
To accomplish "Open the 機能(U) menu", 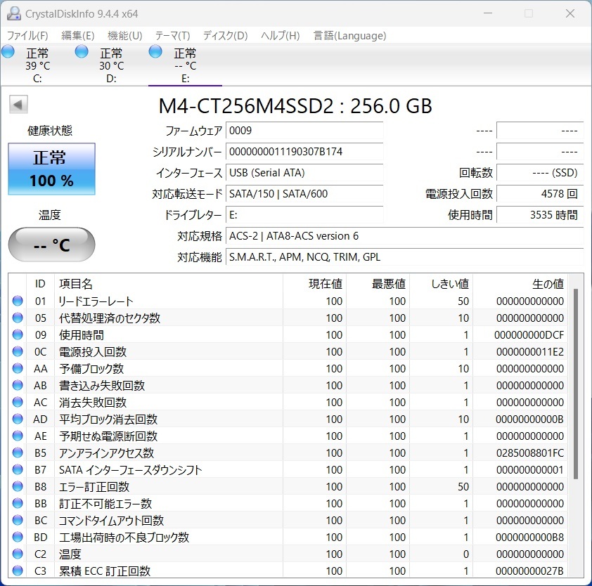I will [124, 35].
